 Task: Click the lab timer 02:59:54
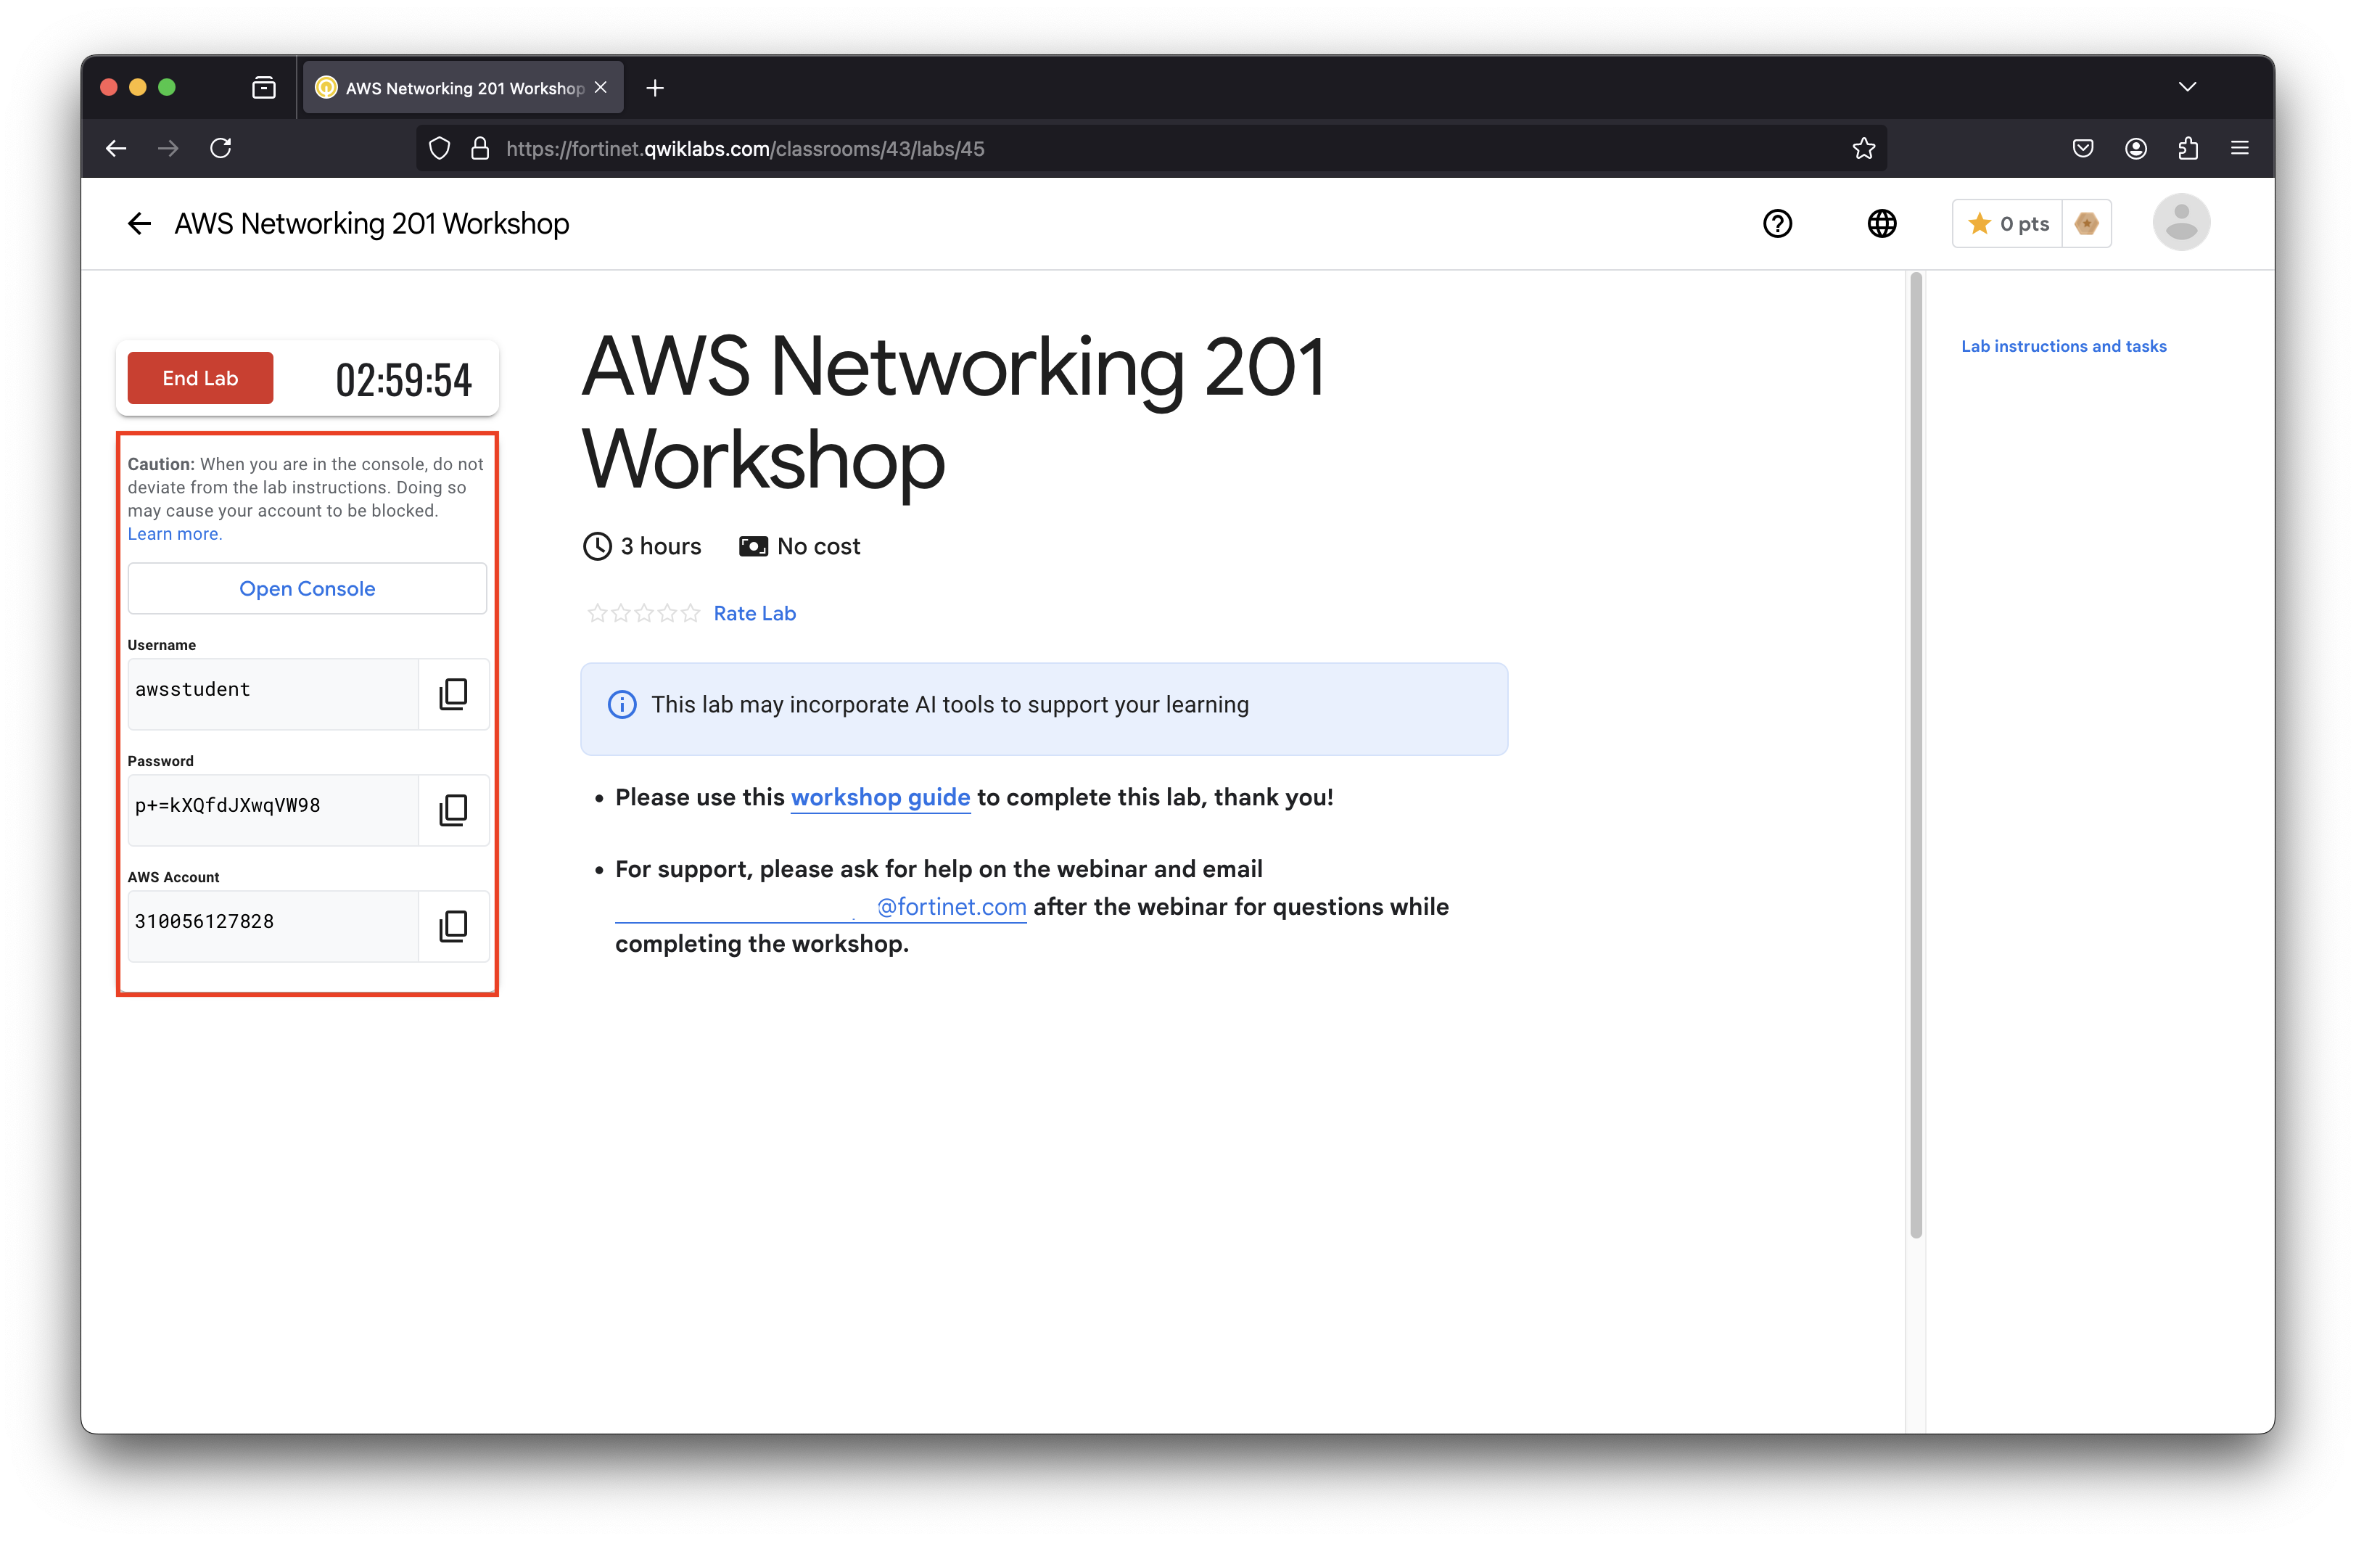pos(404,379)
